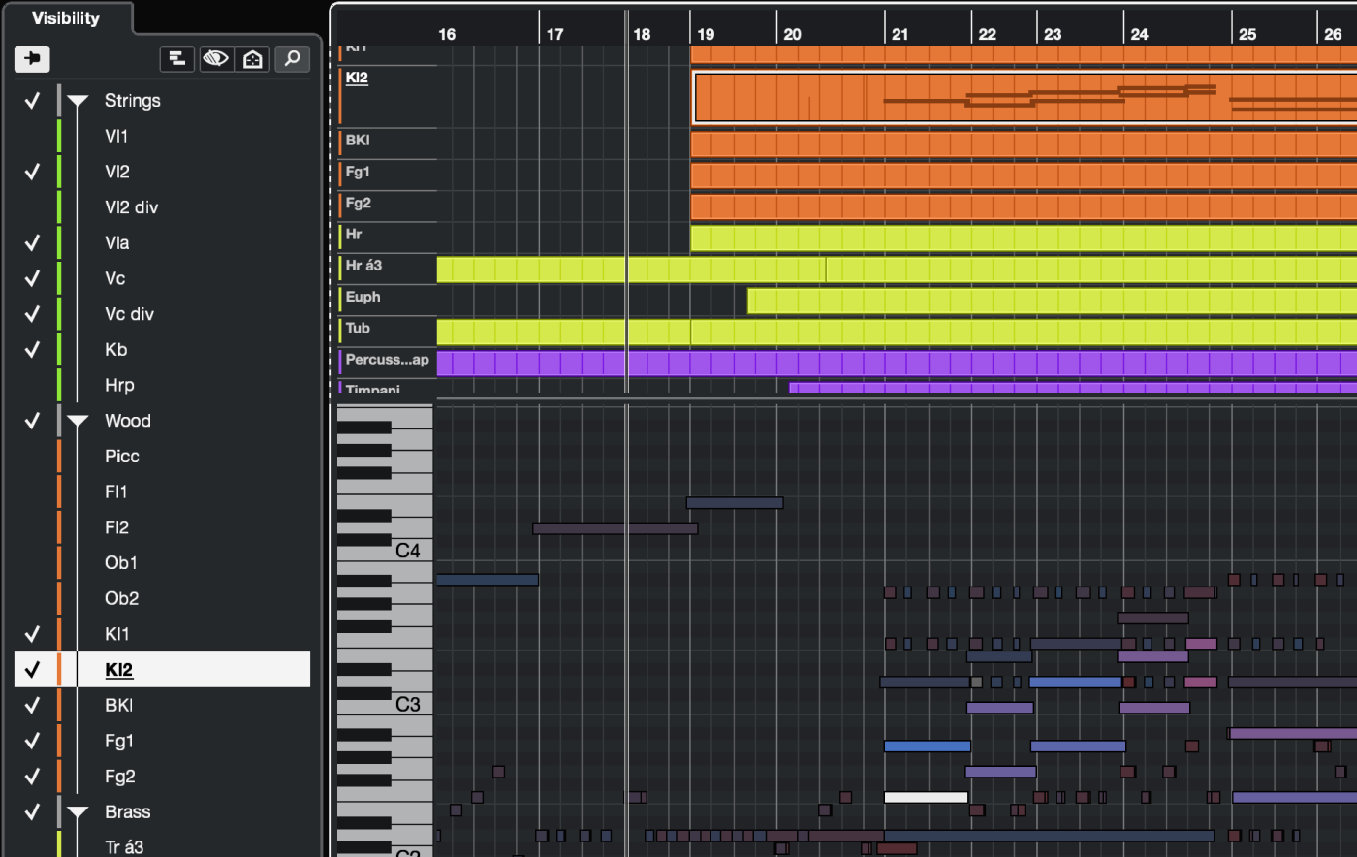Click the Kl1 row label in visibility list
This screenshot has width=1357, height=857.
tap(117, 634)
